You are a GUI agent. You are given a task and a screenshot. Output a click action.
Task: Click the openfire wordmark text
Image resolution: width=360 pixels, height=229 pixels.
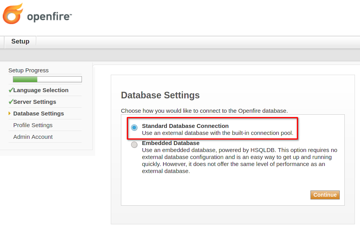[x=50, y=17]
